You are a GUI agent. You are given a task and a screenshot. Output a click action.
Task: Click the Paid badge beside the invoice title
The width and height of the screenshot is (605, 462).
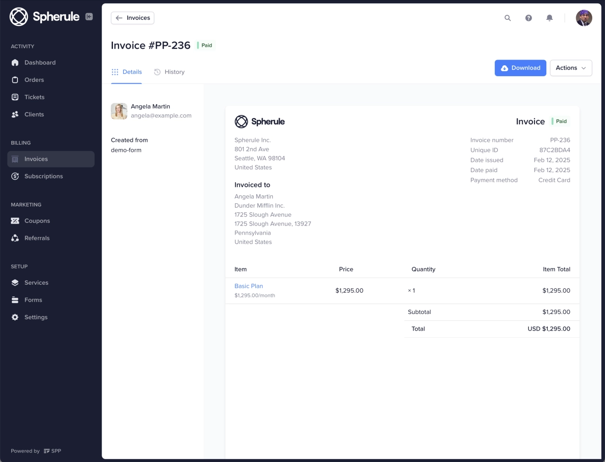(205, 45)
